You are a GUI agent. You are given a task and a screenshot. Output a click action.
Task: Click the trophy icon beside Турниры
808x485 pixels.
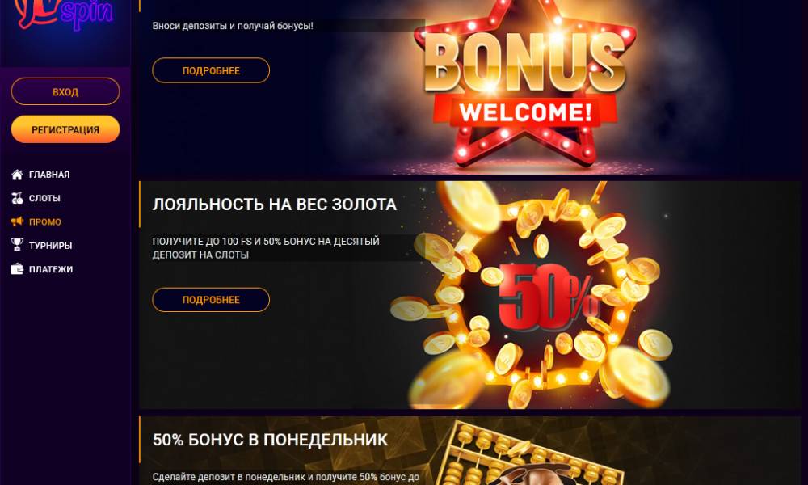point(17,245)
